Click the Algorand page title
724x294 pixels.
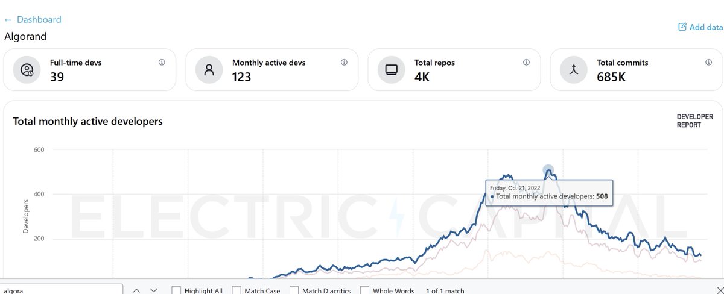[x=25, y=36]
